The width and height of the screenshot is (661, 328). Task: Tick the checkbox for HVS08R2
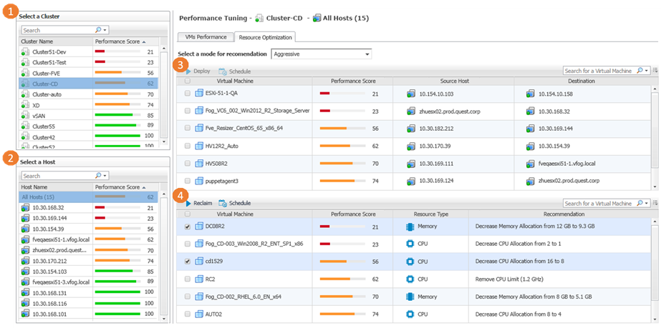pos(187,164)
